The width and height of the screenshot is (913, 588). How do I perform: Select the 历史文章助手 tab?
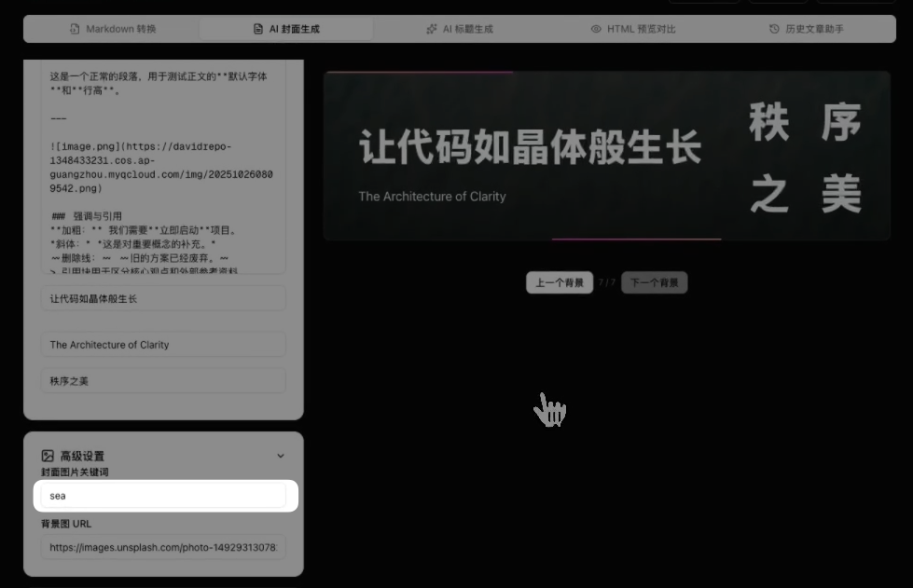pyautogui.click(x=807, y=29)
